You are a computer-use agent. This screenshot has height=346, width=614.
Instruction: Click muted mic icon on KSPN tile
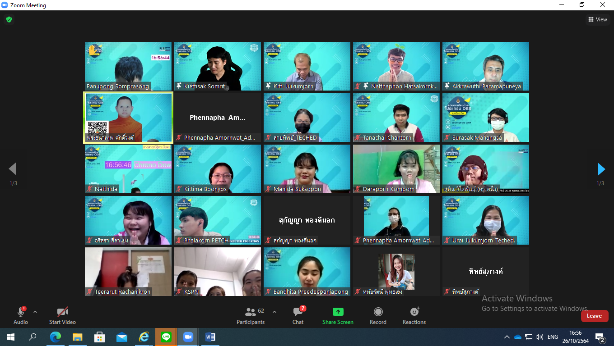[x=179, y=292]
